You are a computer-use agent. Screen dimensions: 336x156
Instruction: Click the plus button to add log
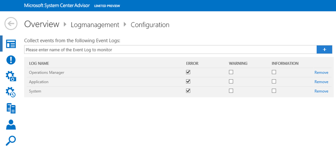point(324,49)
